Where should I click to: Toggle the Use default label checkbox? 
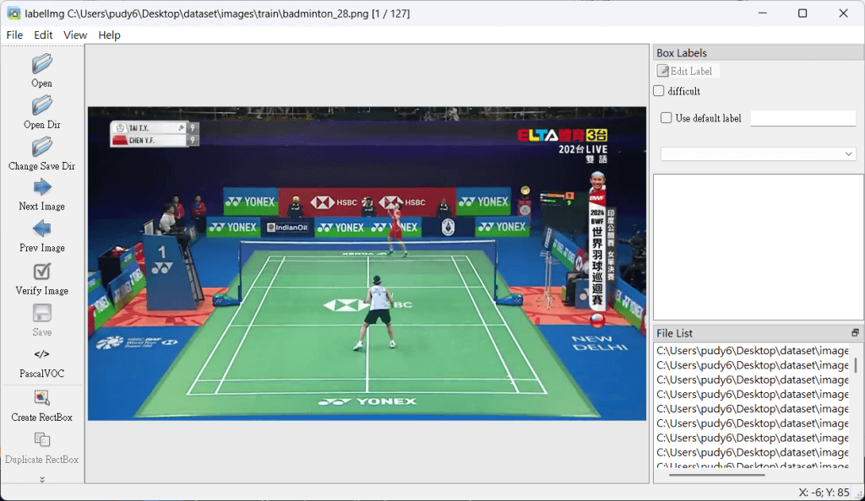click(x=666, y=118)
